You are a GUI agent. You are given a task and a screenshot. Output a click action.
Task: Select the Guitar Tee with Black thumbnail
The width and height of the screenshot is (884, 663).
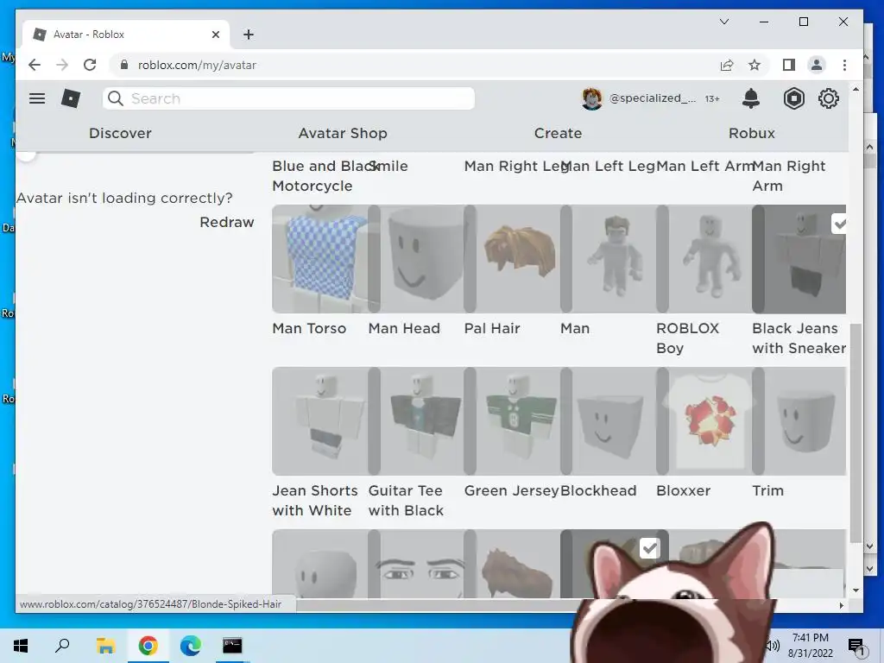(415, 421)
